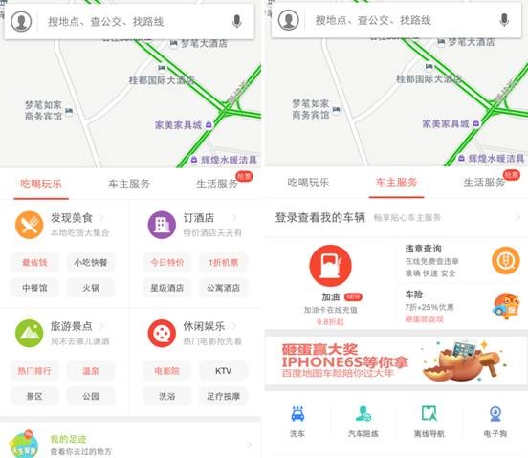This screenshot has height=458, width=528.
Task: Open the 洗车 car wash icon
Action: [297, 414]
